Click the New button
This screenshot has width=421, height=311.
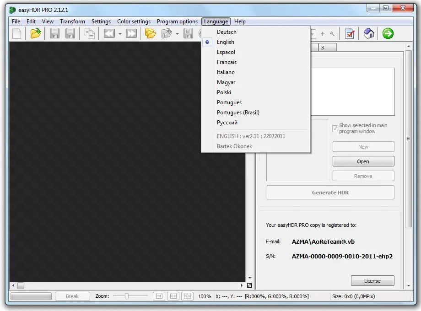[x=363, y=147]
